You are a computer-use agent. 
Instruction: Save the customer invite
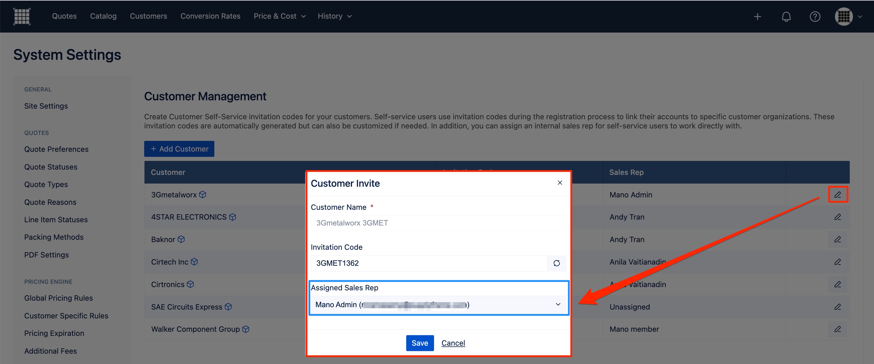coord(419,343)
